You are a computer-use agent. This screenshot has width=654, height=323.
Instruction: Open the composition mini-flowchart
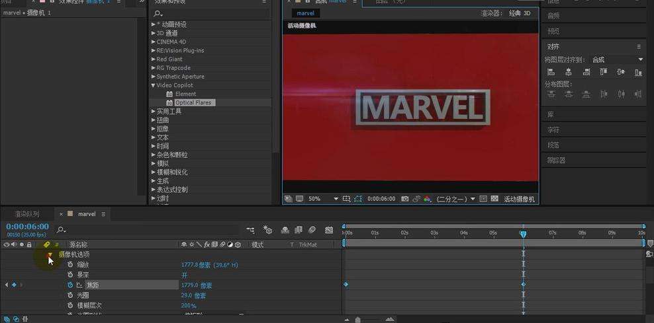point(250,230)
